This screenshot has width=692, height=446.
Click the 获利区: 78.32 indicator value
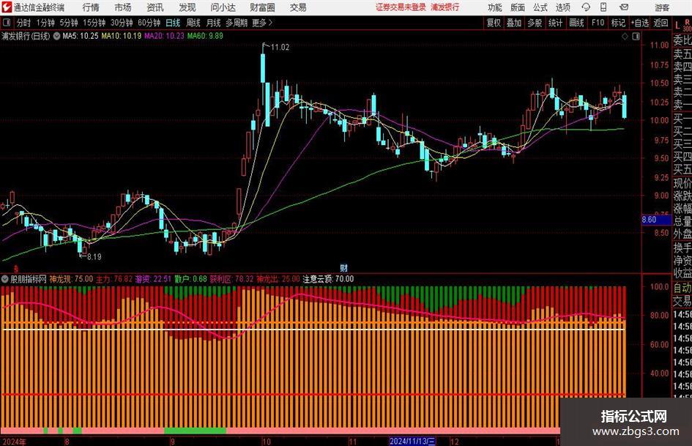coord(231,279)
